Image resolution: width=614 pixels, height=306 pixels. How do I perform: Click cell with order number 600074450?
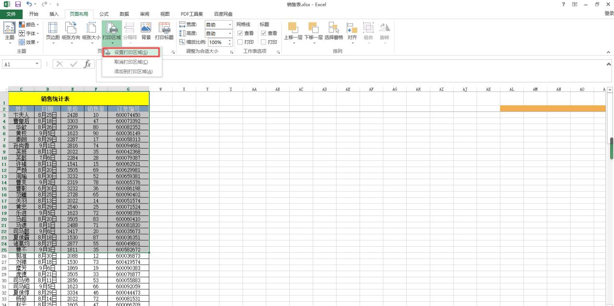click(128, 115)
